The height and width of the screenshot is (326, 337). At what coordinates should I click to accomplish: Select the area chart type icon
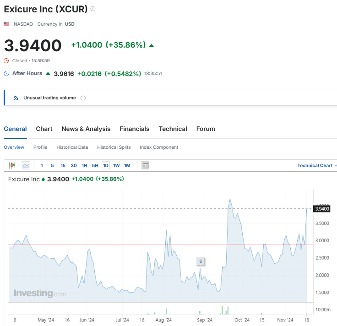click(26, 165)
